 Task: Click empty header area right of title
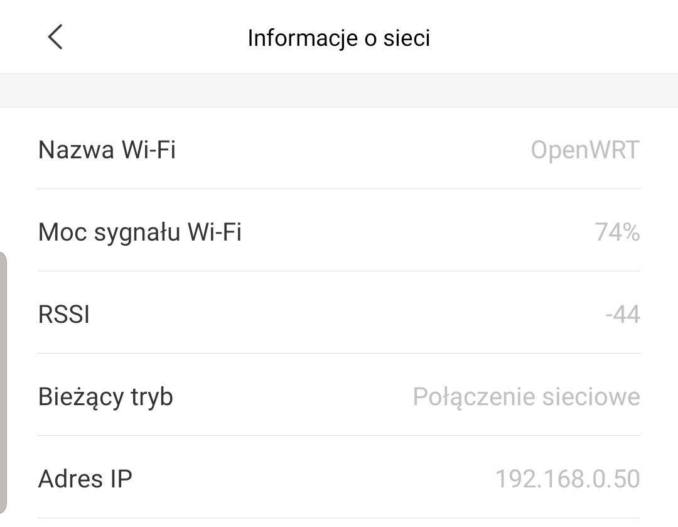point(552,38)
